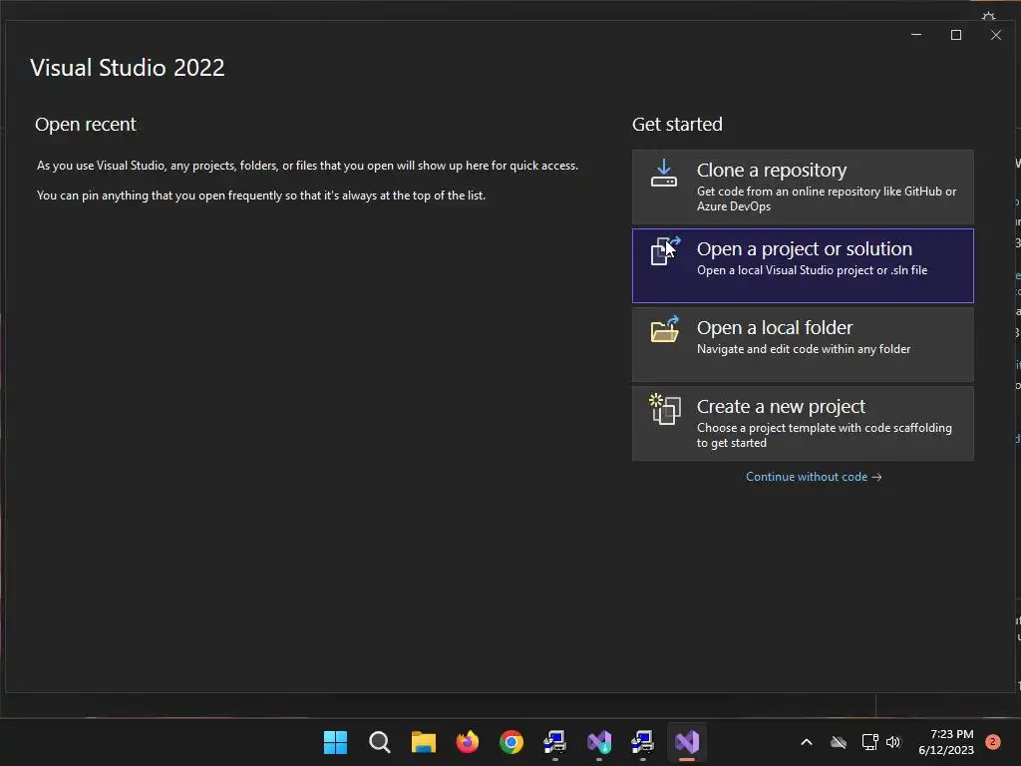The image size is (1021, 766).
Task: Switch to the Visual Studio Installer taskbar icon
Action: pyautogui.click(x=599, y=742)
